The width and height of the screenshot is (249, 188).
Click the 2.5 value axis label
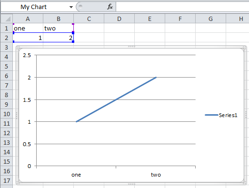(27, 55)
